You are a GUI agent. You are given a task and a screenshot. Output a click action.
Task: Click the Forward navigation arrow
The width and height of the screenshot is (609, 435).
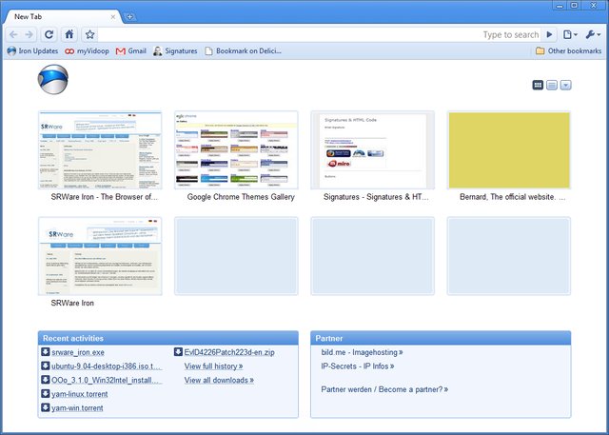[x=29, y=35]
